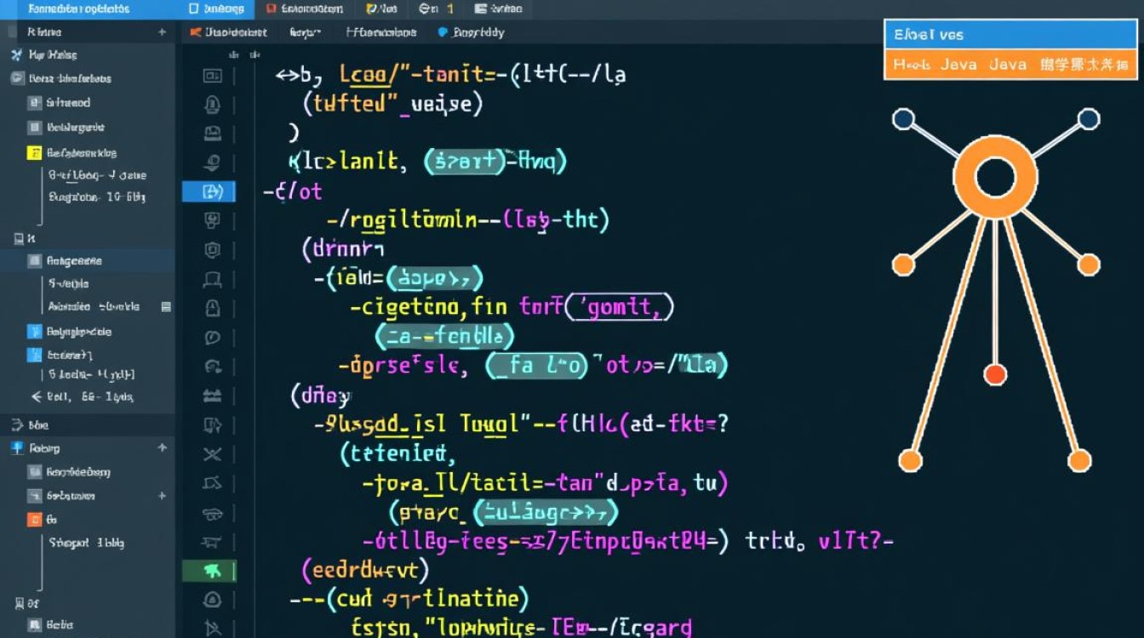Viewport: 1144px width, 638px height.
Task: Select the yellow square file icon in sidebar
Action: click(x=34, y=153)
